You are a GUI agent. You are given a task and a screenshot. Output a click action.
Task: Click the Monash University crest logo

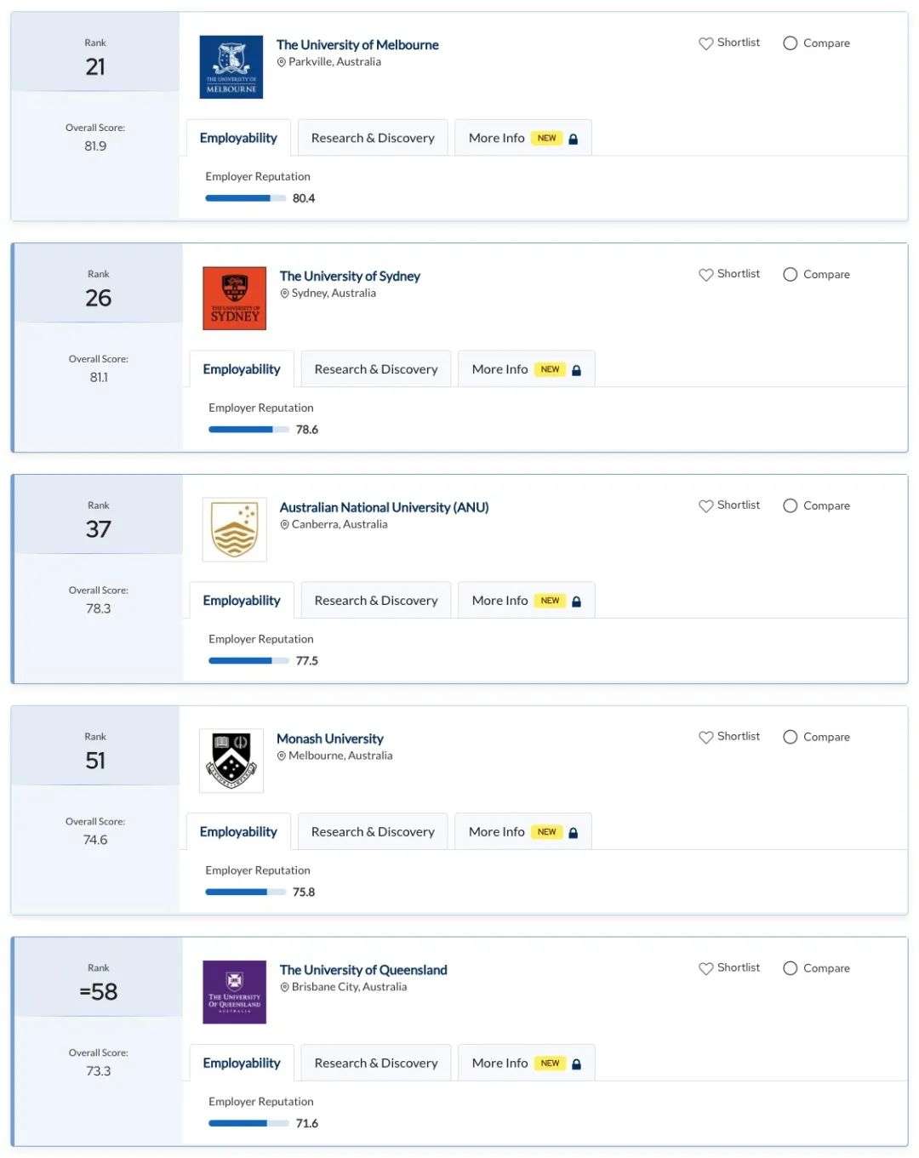pyautogui.click(x=231, y=761)
